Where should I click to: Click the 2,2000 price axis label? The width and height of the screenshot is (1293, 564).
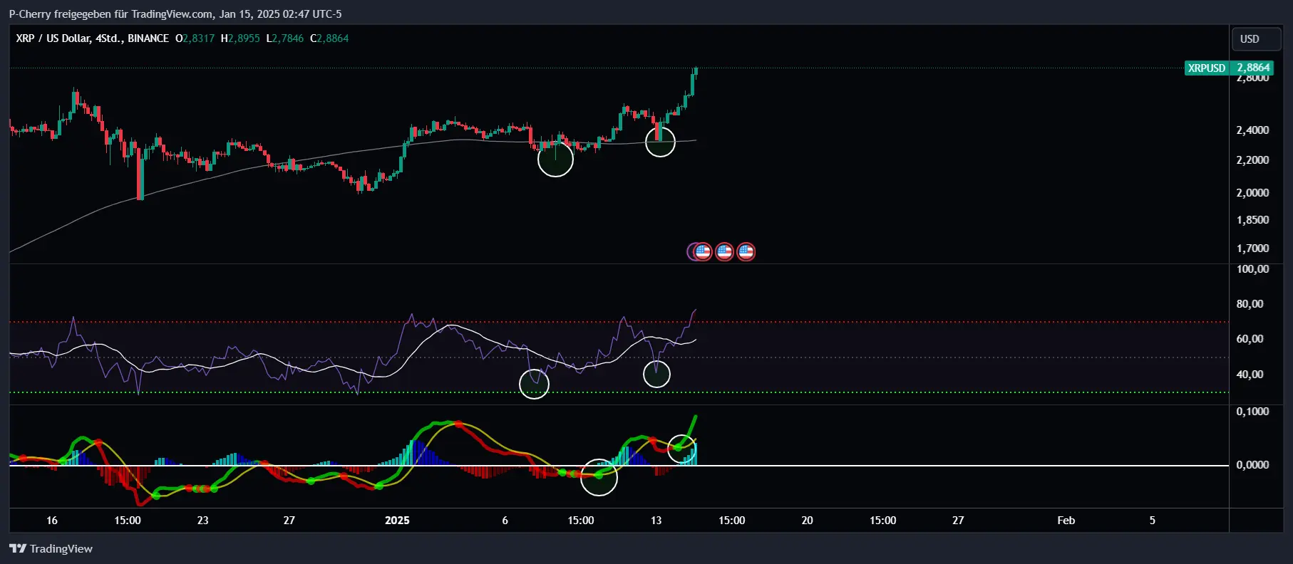1252,160
